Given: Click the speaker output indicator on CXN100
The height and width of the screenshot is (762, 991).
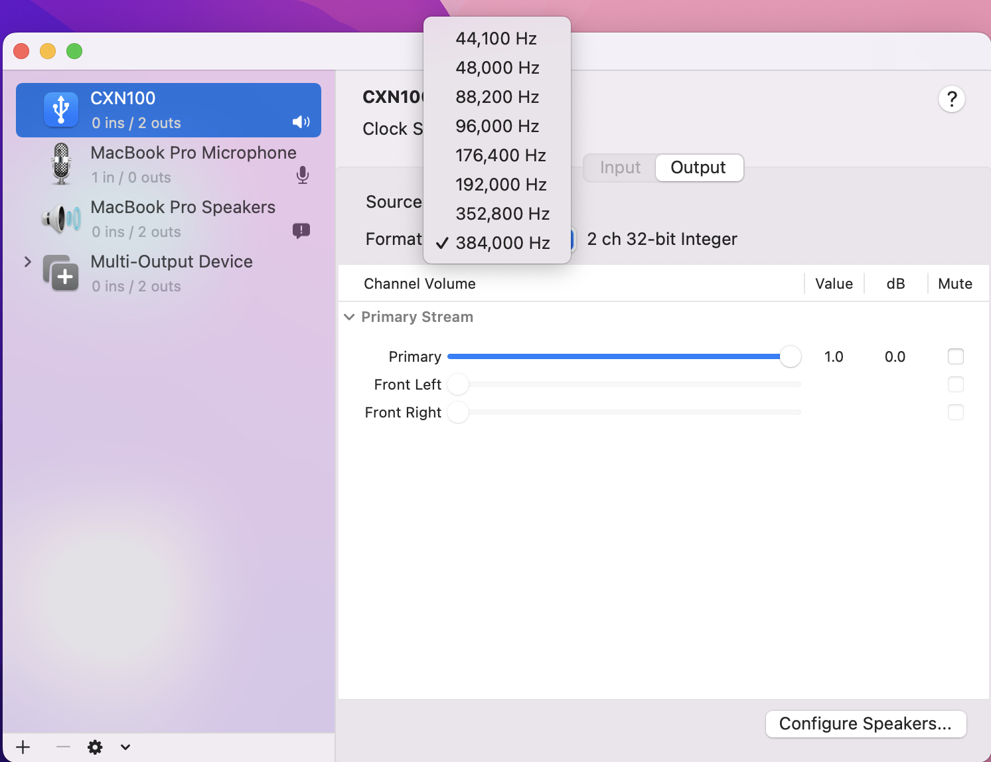Looking at the screenshot, I should (x=301, y=122).
